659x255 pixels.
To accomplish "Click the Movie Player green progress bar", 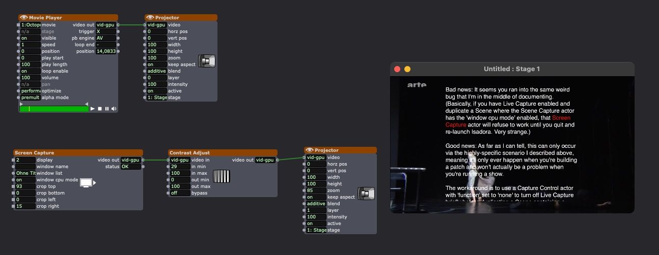I will tap(53, 109).
